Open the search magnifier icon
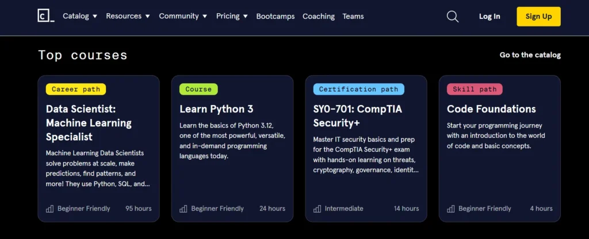The width and height of the screenshot is (589, 239). point(453,17)
